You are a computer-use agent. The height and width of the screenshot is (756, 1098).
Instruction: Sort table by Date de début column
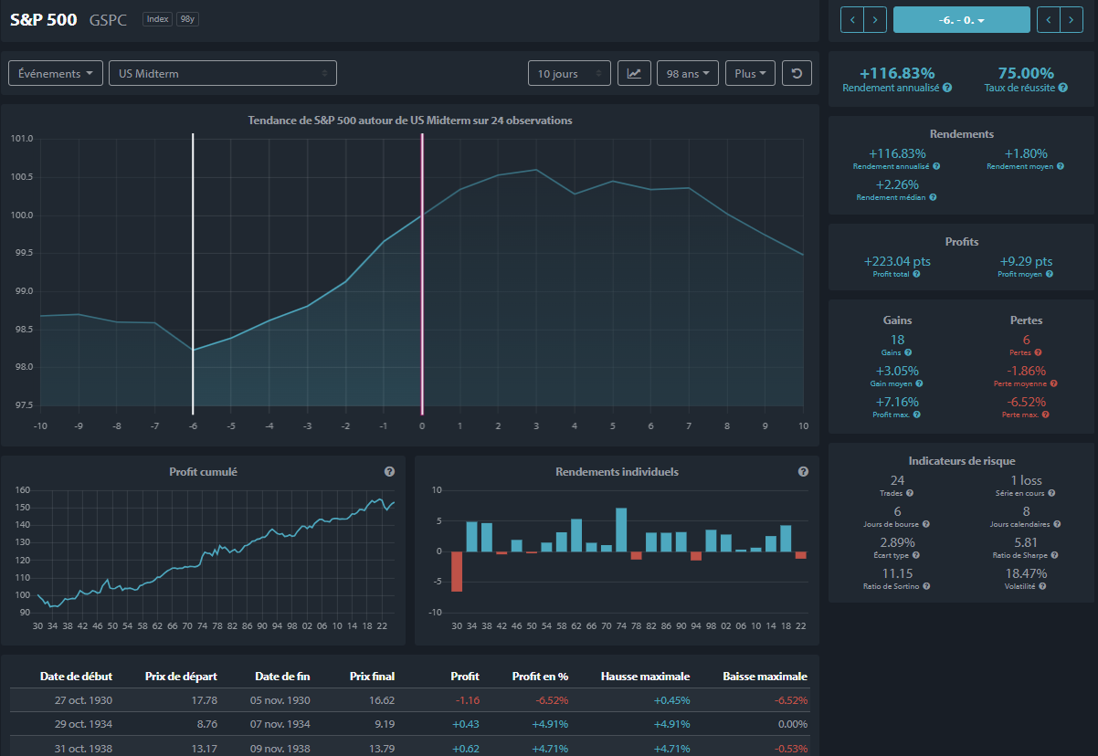pyautogui.click(x=76, y=677)
